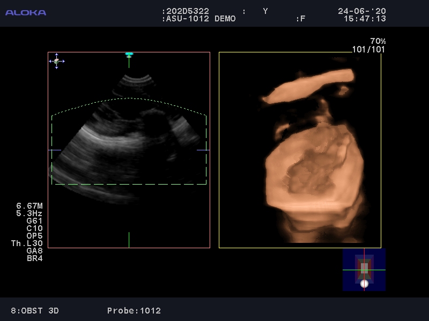Click the left blue crosshair tick on ROI

(55, 150)
